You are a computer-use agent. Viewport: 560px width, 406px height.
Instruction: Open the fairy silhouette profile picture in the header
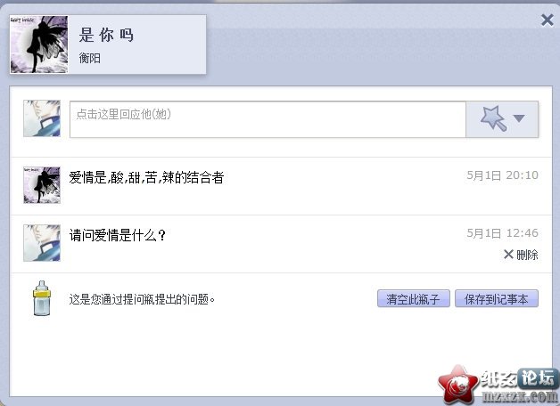point(39,45)
